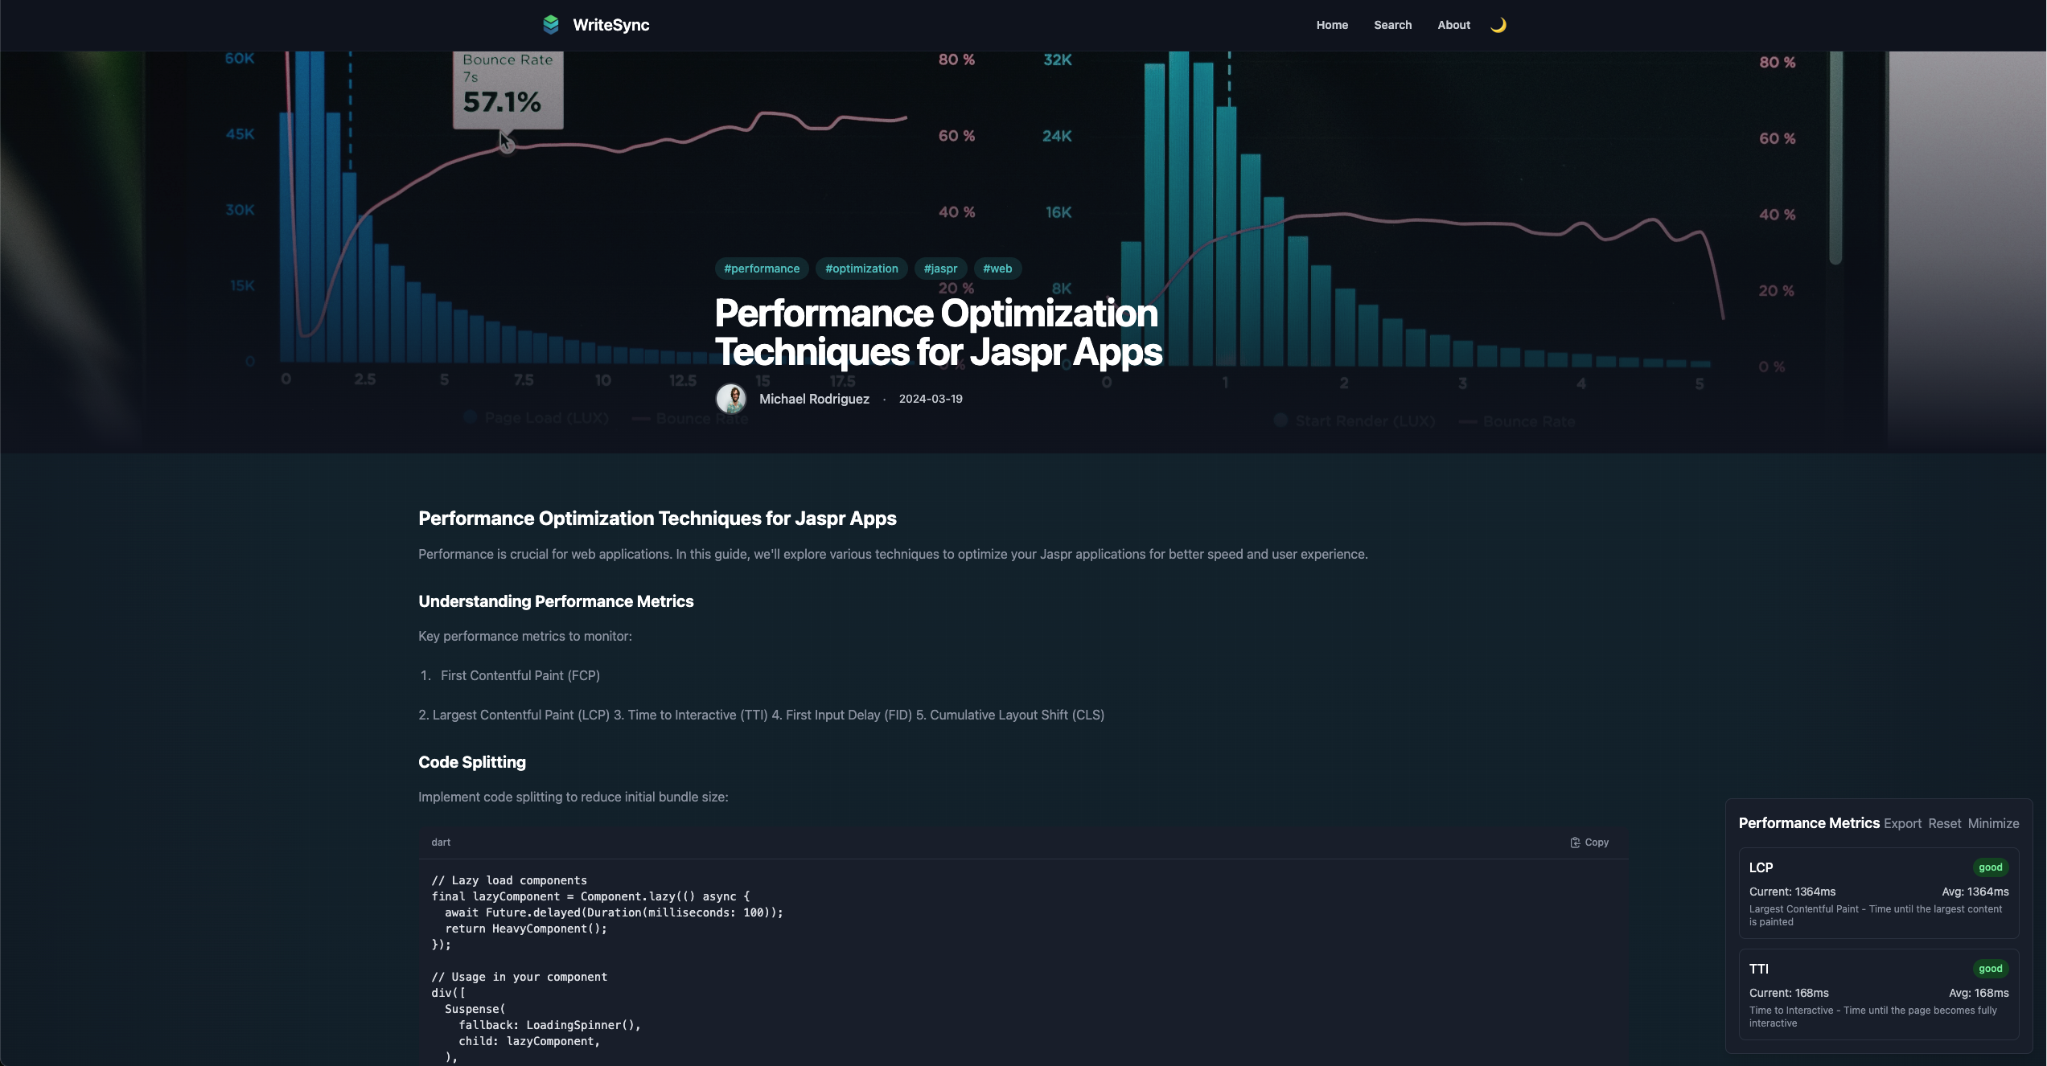The image size is (2047, 1066).
Task: Click 'Avg: 168ms' value
Action: coord(1979,993)
